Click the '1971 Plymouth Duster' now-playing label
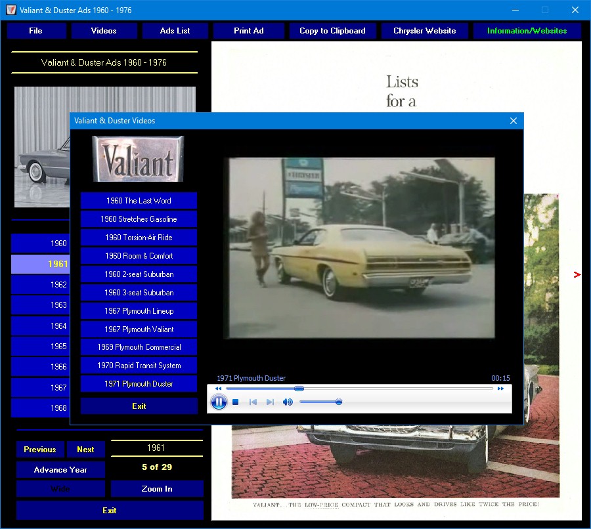 click(x=251, y=378)
